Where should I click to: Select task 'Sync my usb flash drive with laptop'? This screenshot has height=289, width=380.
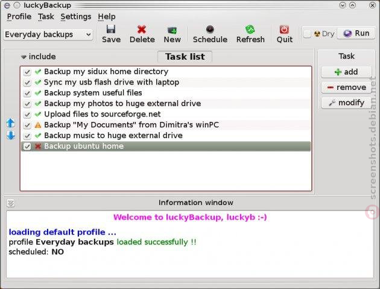166,83
